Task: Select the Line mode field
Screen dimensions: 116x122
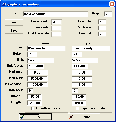Action: (x=56, y=28)
